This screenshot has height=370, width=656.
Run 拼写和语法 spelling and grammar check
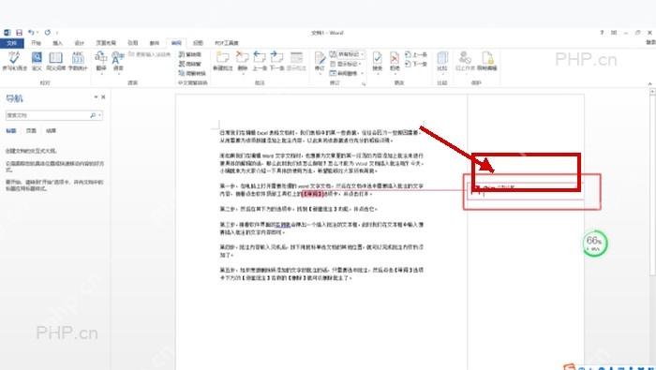pos(14,61)
